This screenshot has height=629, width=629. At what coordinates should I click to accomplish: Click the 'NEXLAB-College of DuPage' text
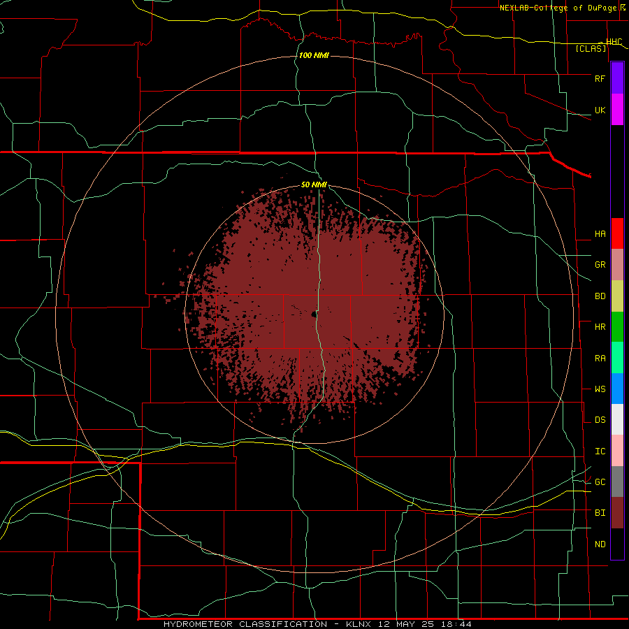[x=558, y=8]
